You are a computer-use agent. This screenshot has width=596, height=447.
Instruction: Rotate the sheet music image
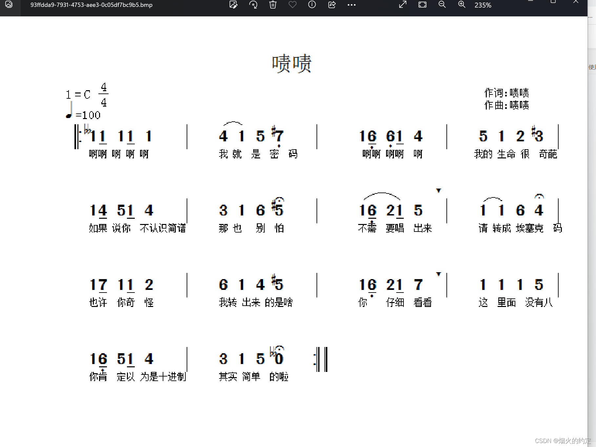coord(253,5)
